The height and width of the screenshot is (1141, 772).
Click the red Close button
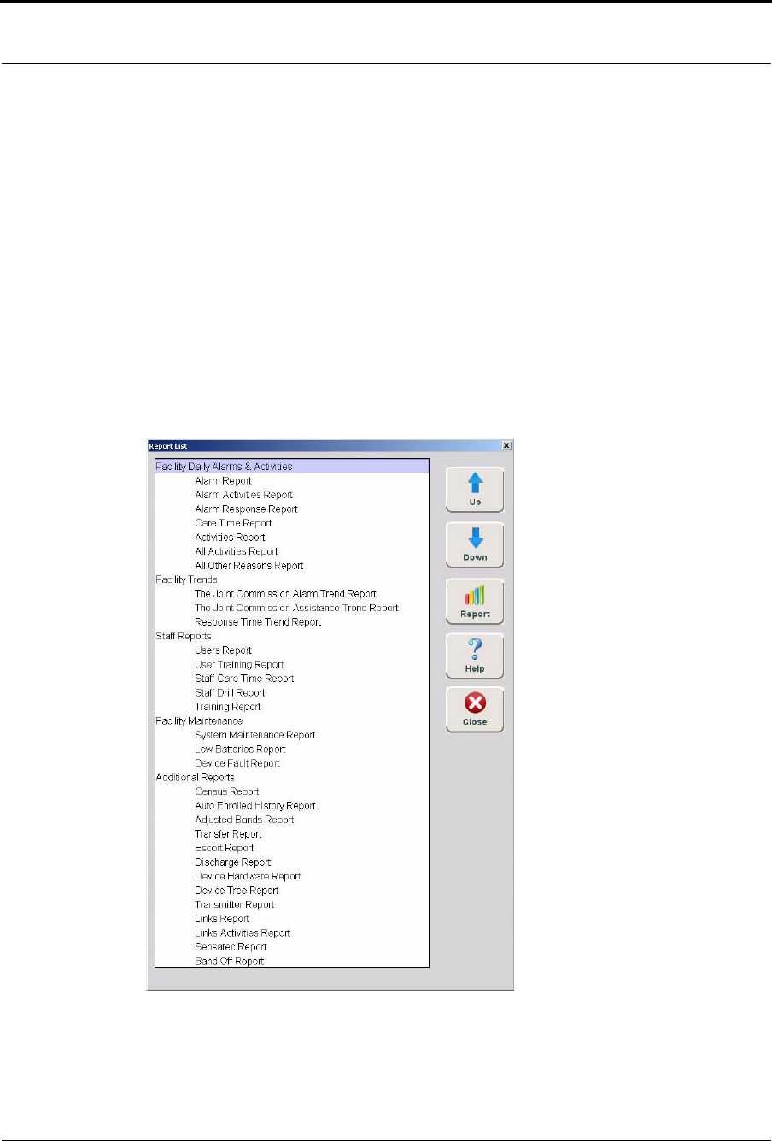point(475,710)
